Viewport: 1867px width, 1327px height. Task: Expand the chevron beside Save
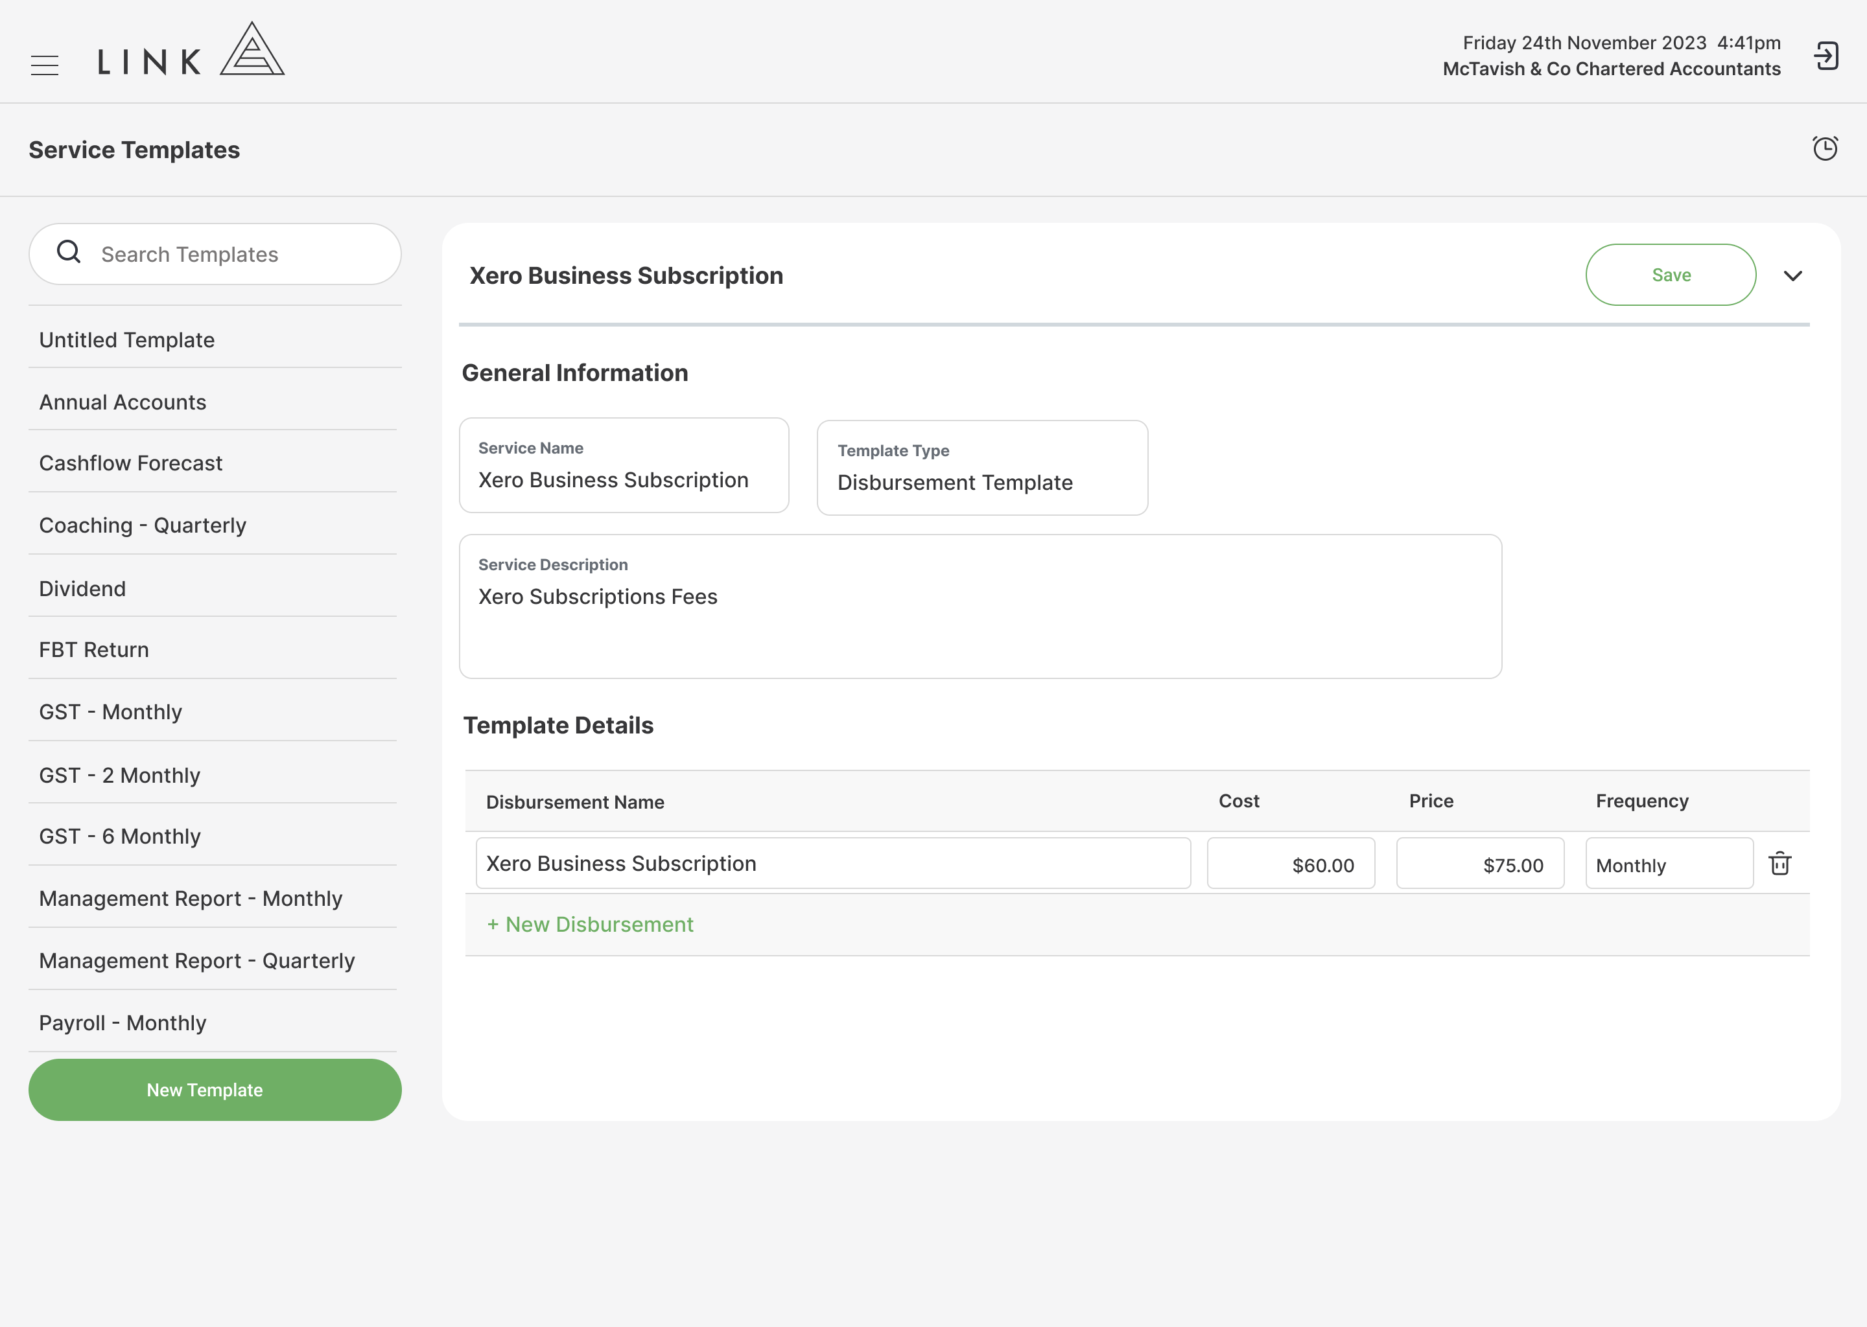coord(1792,275)
